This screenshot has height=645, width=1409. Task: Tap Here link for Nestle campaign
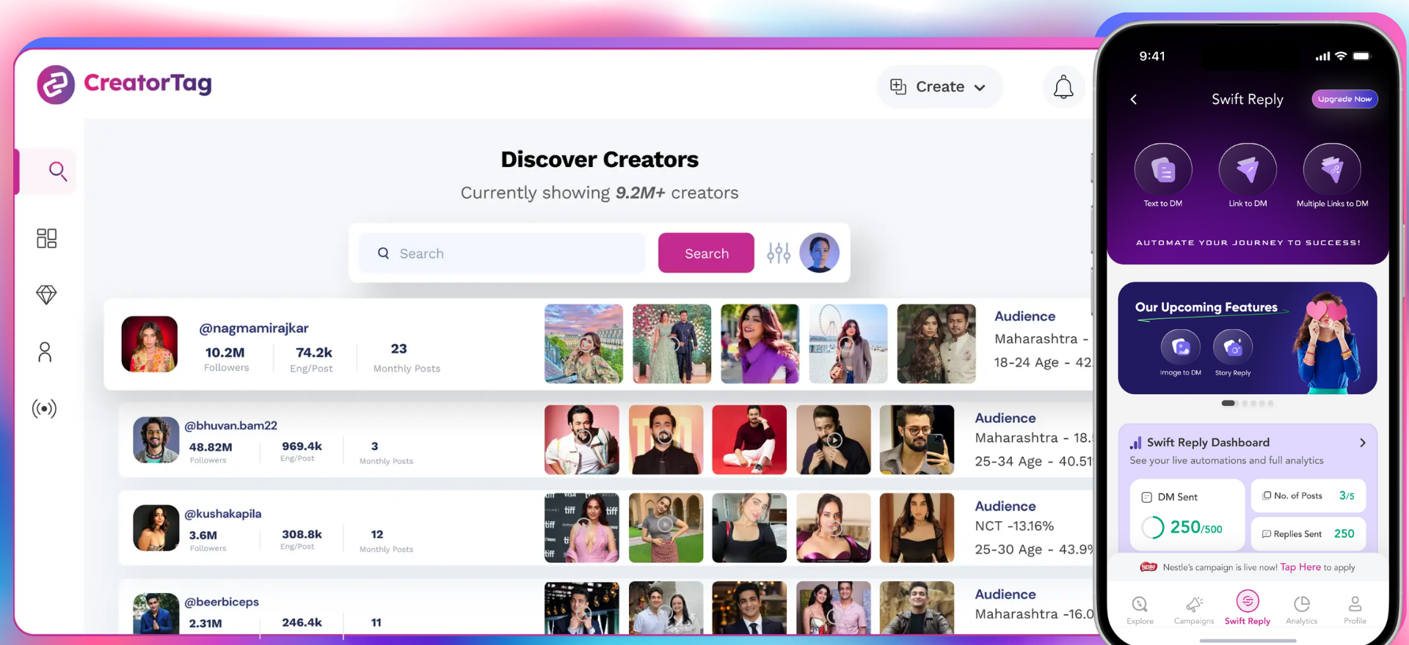tap(1300, 567)
